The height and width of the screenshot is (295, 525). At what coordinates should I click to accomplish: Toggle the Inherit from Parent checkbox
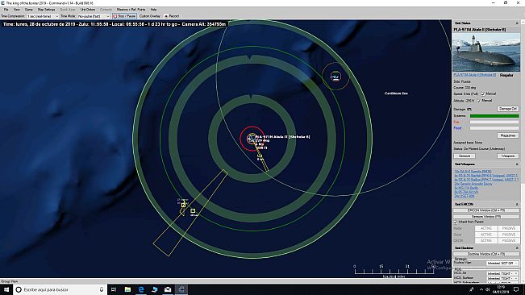456,222
